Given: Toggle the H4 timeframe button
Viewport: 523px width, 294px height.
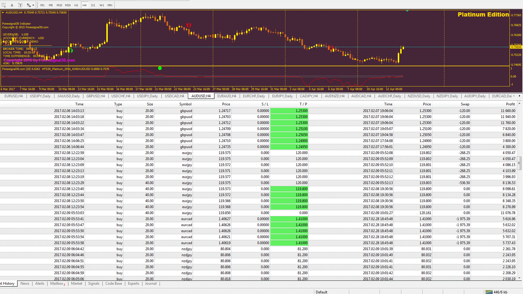Looking at the screenshot, I should click(85, 5).
